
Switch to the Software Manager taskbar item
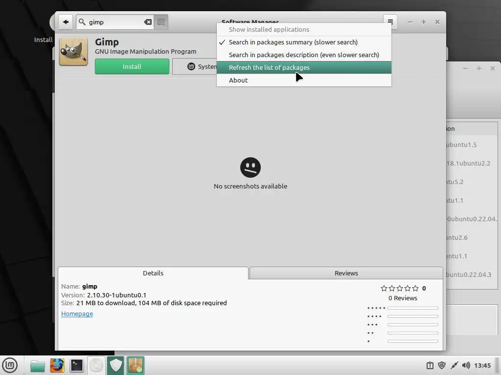coord(136,365)
